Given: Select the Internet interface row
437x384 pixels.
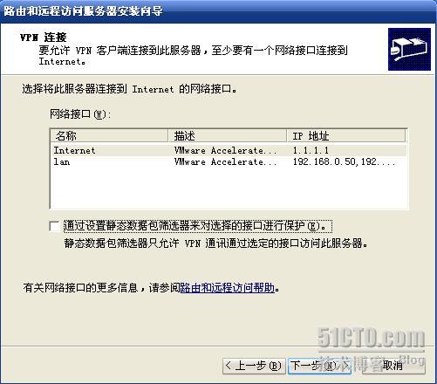Looking at the screenshot, I should coord(228,150).
